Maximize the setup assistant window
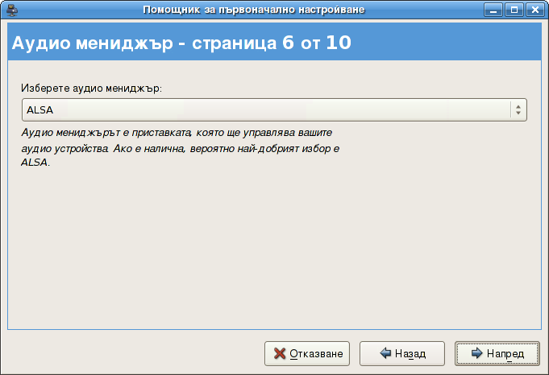The width and height of the screenshot is (549, 375). point(513,10)
